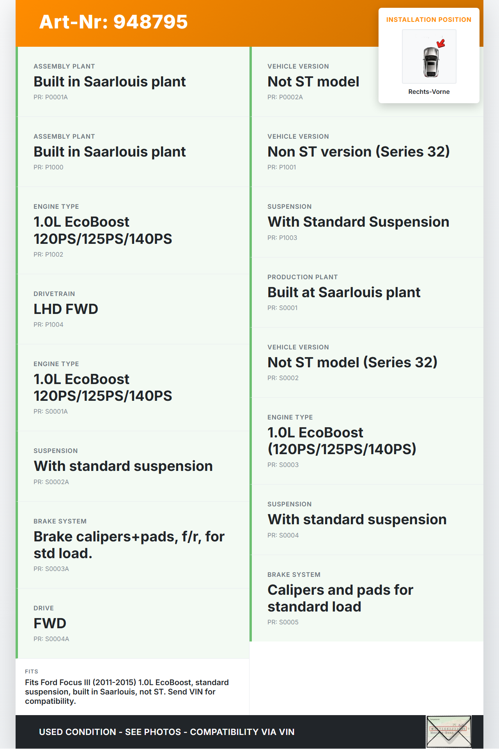
Task: Select the 'Rechts-Vorne' position label
Action: (x=429, y=92)
